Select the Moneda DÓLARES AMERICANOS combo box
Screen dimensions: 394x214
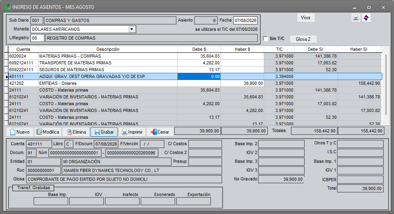(83, 29)
